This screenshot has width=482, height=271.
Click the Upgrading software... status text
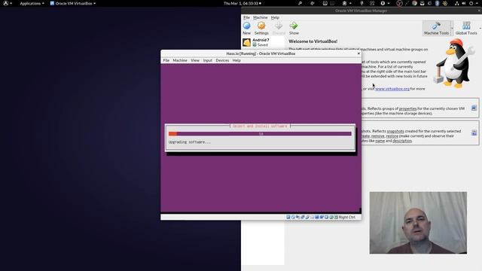[x=190, y=142]
